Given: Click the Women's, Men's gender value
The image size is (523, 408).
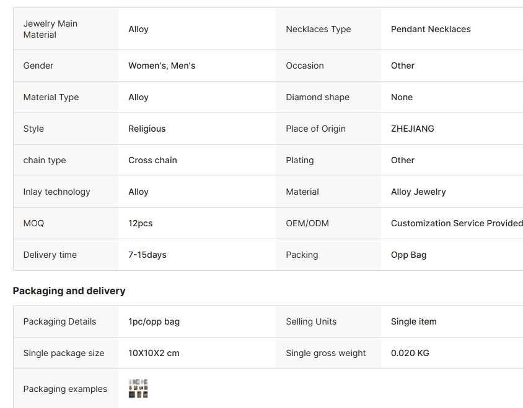Looking at the screenshot, I should click(x=162, y=66).
